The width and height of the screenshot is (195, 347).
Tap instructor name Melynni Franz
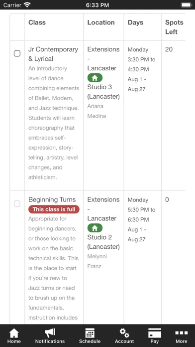[97, 261]
